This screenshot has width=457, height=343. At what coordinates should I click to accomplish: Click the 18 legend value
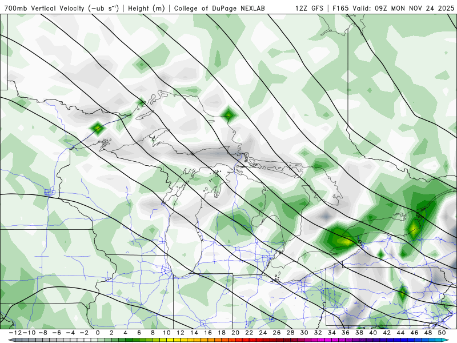click(222, 333)
